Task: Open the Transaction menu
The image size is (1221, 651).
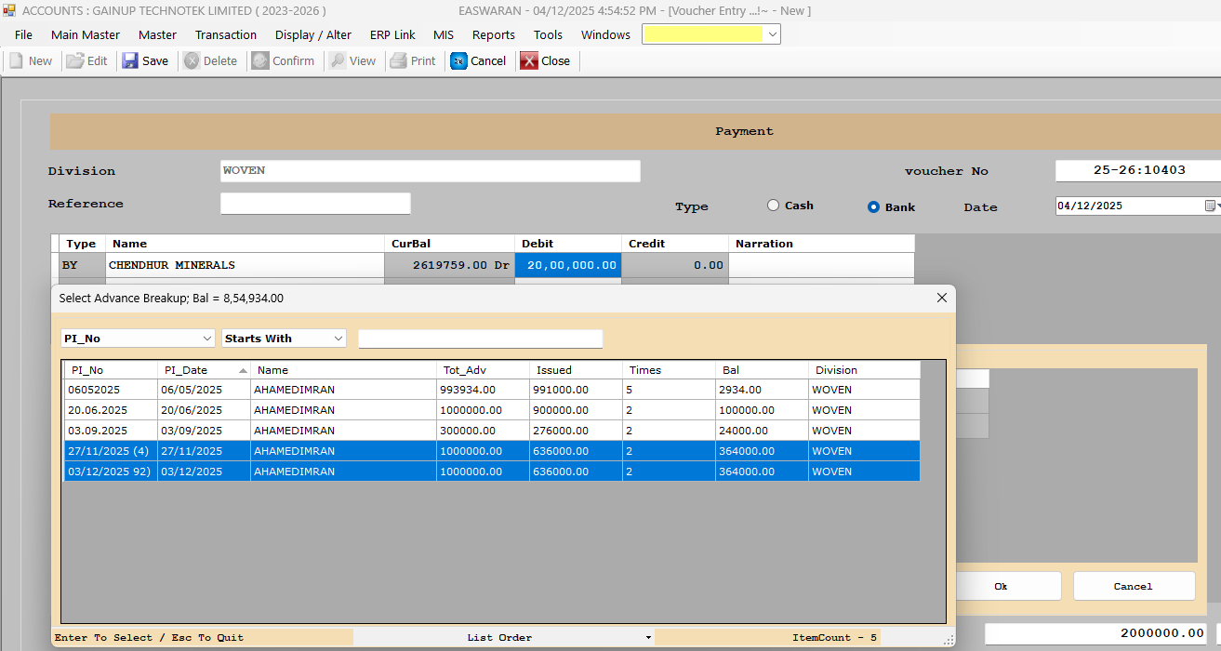Action: coord(225,34)
